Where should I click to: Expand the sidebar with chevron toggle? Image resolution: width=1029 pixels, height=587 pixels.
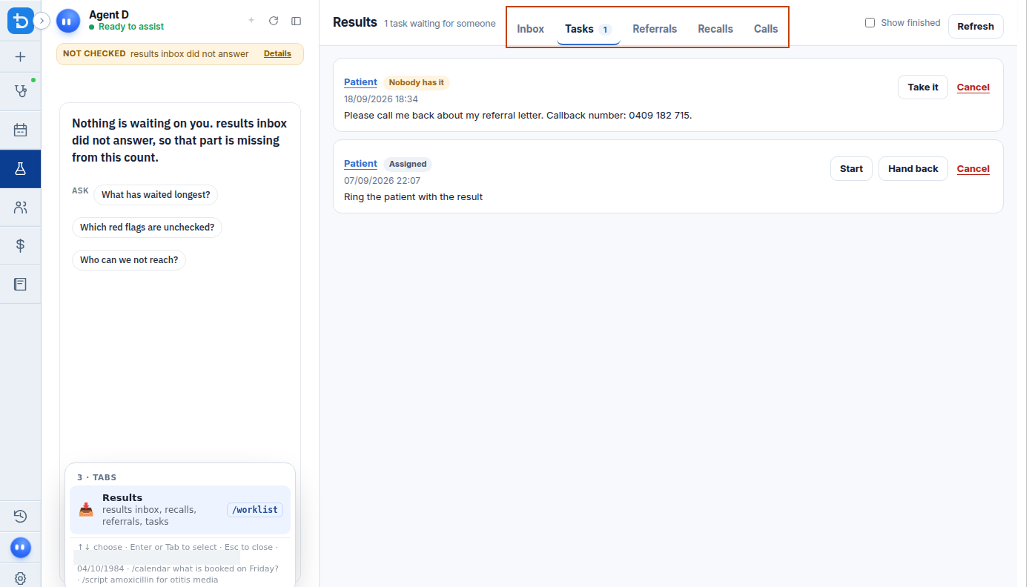[42, 21]
